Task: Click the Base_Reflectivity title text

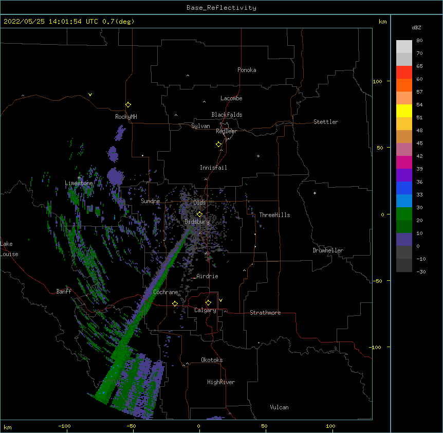Action: pyautogui.click(x=221, y=8)
